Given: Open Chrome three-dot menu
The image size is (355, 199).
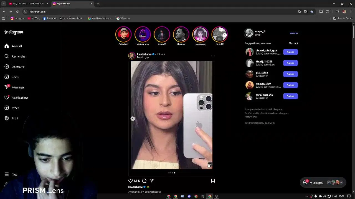Looking at the screenshot, I should pos(350,12).
